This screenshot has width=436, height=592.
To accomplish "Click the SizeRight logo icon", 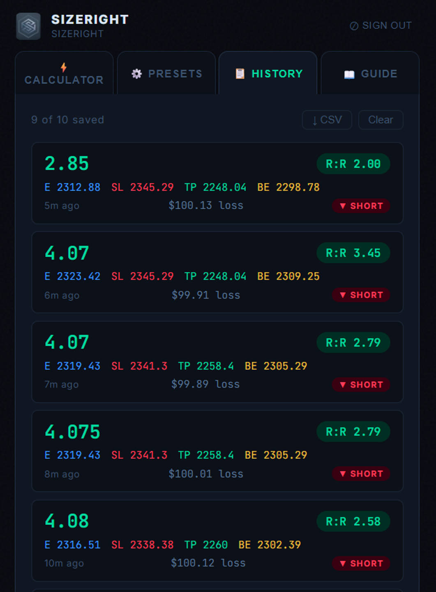I will point(28,26).
